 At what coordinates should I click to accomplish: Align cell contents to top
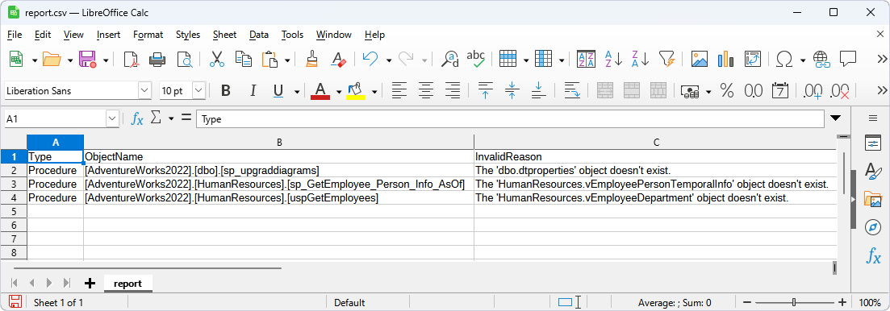click(485, 90)
